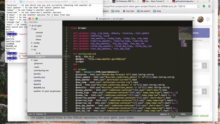Image resolution: width=220 pixels, height=124 pixels.
Task: Click 'README.md' in the terminal ls output
Action: pos(11,46)
